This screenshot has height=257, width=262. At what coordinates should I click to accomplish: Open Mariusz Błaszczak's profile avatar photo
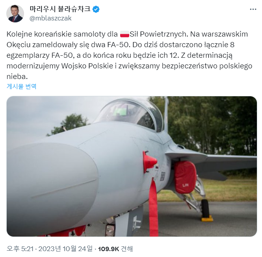pyautogui.click(x=15, y=13)
